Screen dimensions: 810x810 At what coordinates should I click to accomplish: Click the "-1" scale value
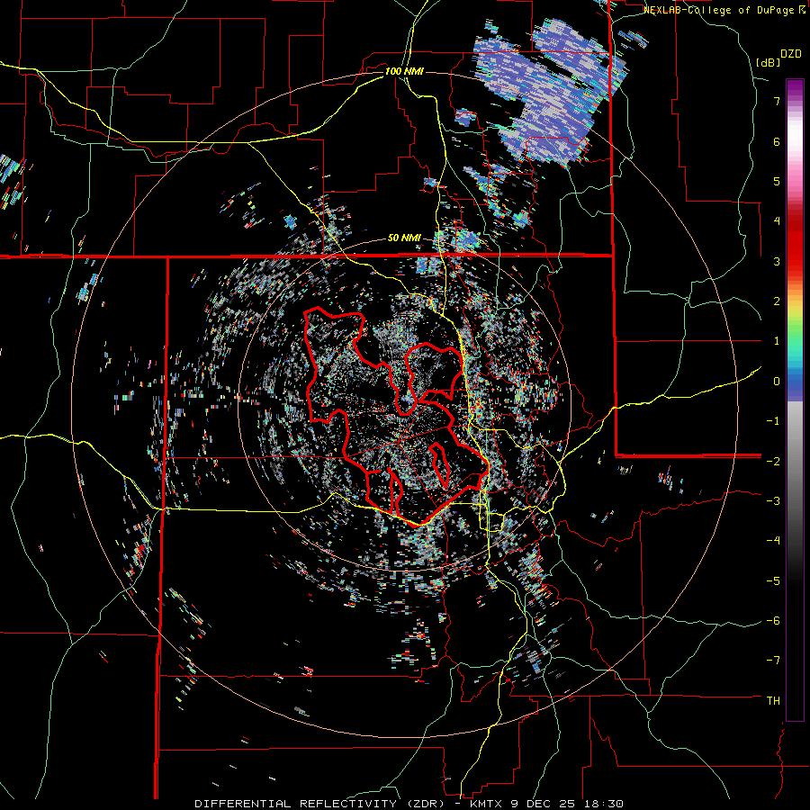pos(773,421)
